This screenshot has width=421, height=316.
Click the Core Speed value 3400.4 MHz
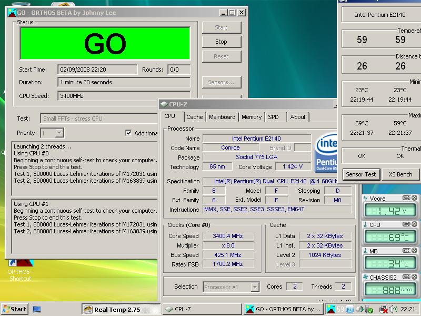[x=228, y=236]
